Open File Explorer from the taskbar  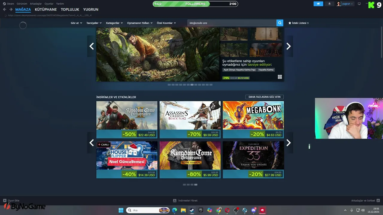coord(183,210)
